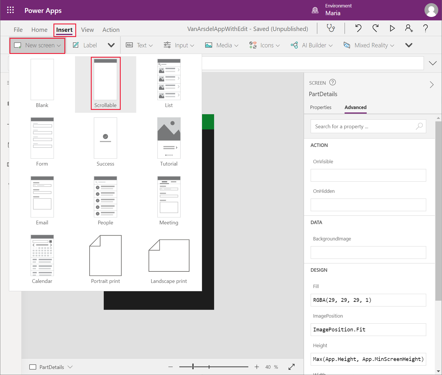Switch to the View tab
This screenshot has height=375, width=442.
(x=87, y=30)
